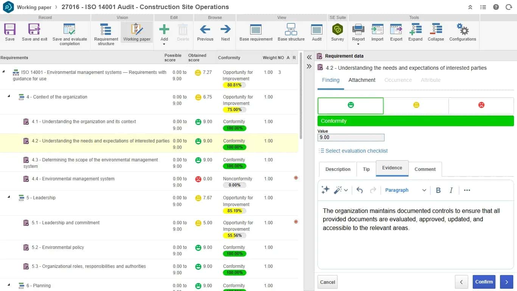The width and height of the screenshot is (517, 291).
Task: Switch to the Tip tab
Action: coord(366,169)
